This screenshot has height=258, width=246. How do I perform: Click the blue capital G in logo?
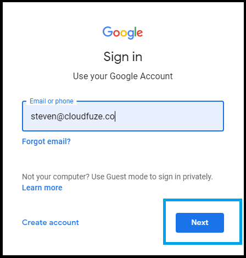pyautogui.click(x=108, y=31)
